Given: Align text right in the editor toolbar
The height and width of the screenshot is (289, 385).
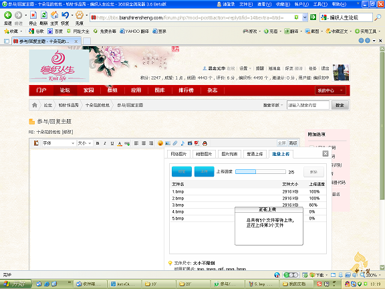Looking at the screenshot, I should pos(151,143).
